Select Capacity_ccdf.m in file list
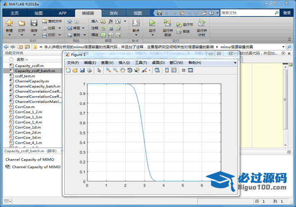 (29, 65)
